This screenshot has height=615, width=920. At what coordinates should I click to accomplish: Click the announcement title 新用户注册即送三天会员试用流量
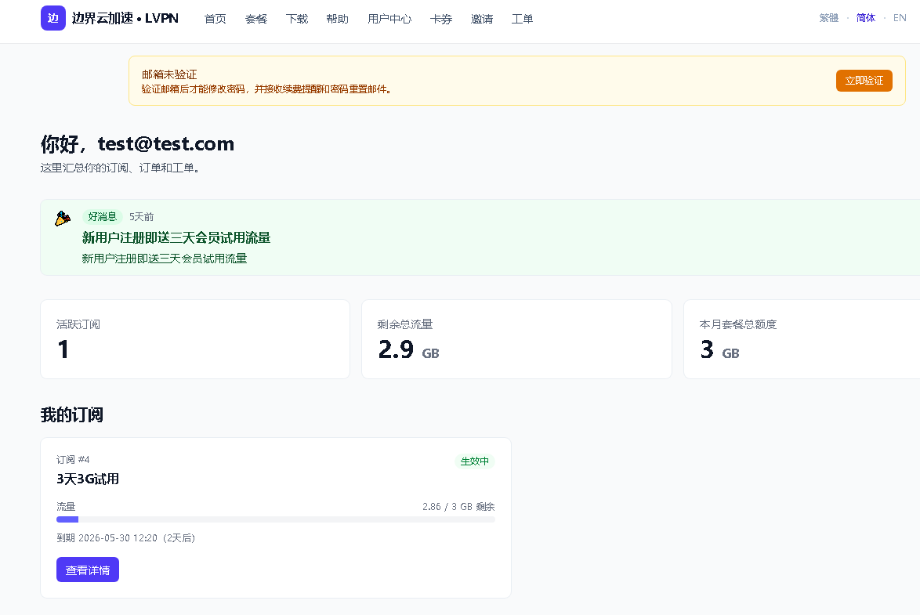point(176,237)
